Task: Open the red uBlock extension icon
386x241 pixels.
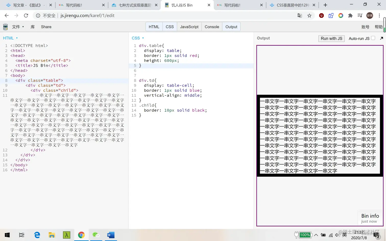Action: [x=321, y=16]
